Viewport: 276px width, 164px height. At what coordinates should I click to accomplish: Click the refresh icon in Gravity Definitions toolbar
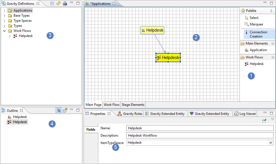(58, 4)
